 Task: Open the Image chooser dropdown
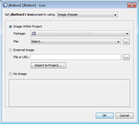pyautogui.click(x=87, y=15)
